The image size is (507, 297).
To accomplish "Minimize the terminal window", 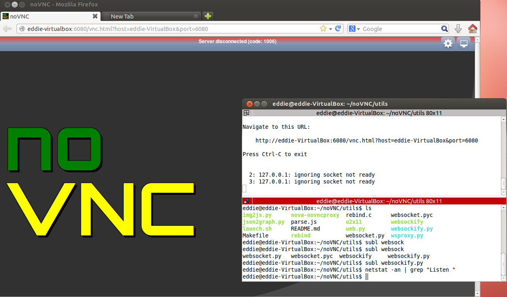I will (x=257, y=104).
